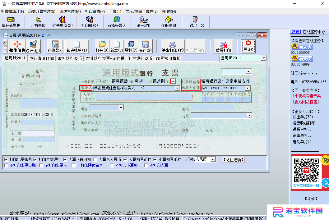This screenshot has height=220, width=329.
Task: Open 注册信息 telephone icon
Action: [169, 22]
